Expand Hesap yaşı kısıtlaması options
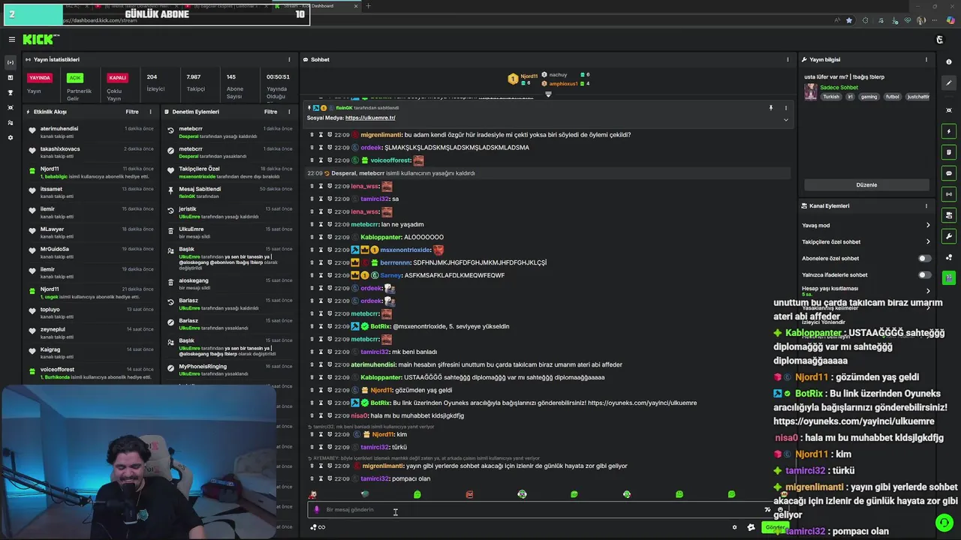The width and height of the screenshot is (961, 540). coord(928,291)
